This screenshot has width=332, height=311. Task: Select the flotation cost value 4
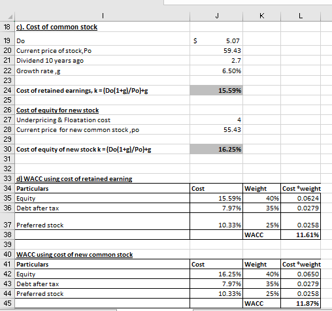216,120
